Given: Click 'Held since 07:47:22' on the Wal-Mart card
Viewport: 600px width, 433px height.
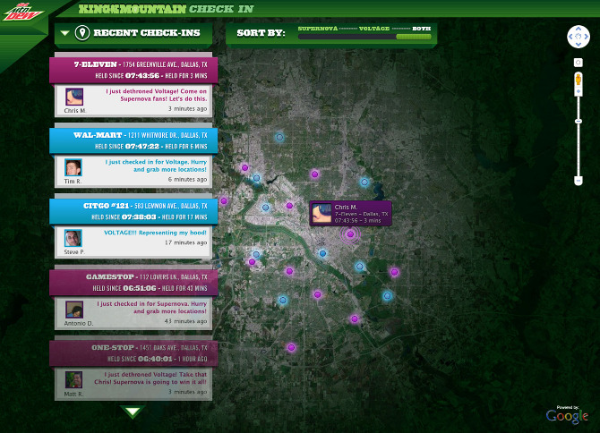Looking at the screenshot, I should coord(127,147).
